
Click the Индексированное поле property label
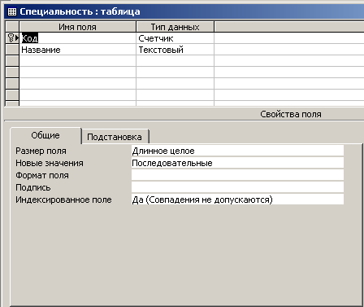point(63,200)
